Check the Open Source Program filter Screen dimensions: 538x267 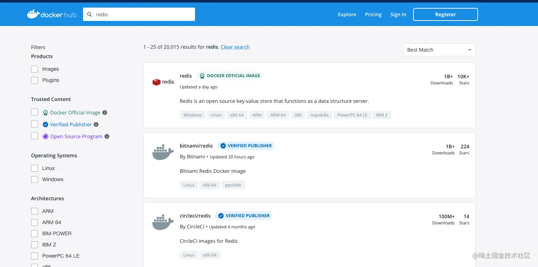[35, 136]
